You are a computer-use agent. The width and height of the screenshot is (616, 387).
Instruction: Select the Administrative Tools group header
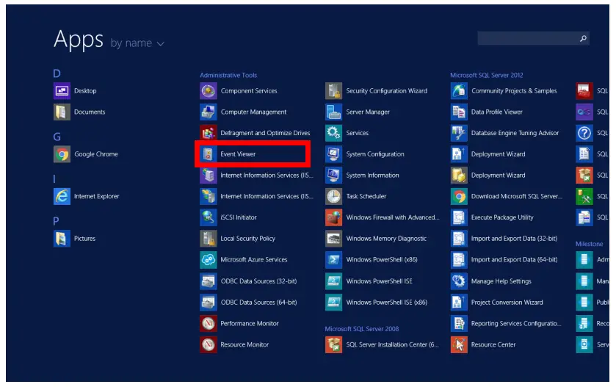tap(228, 75)
